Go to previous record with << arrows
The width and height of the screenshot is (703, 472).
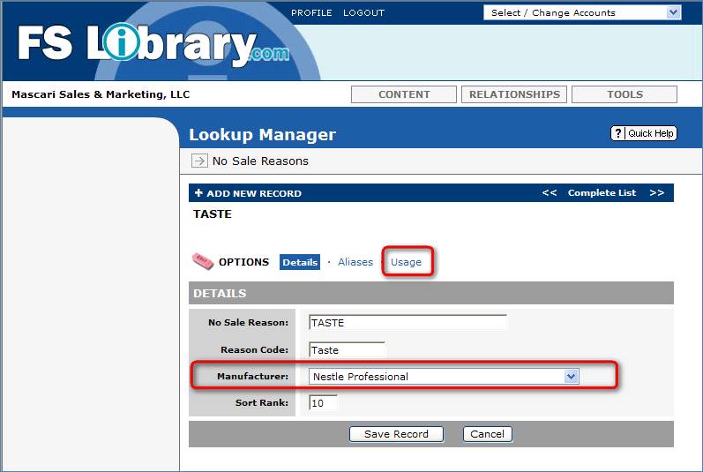(549, 193)
